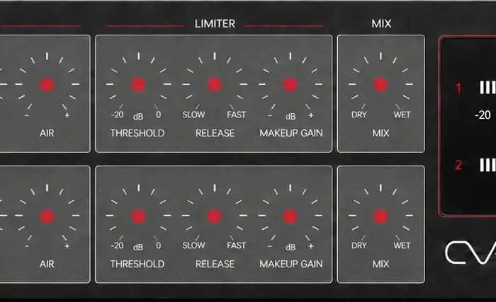Viewport: 496px width, 302px height.
Task: Click the bottom row MAKEUP GAIN label
Action: point(291,264)
